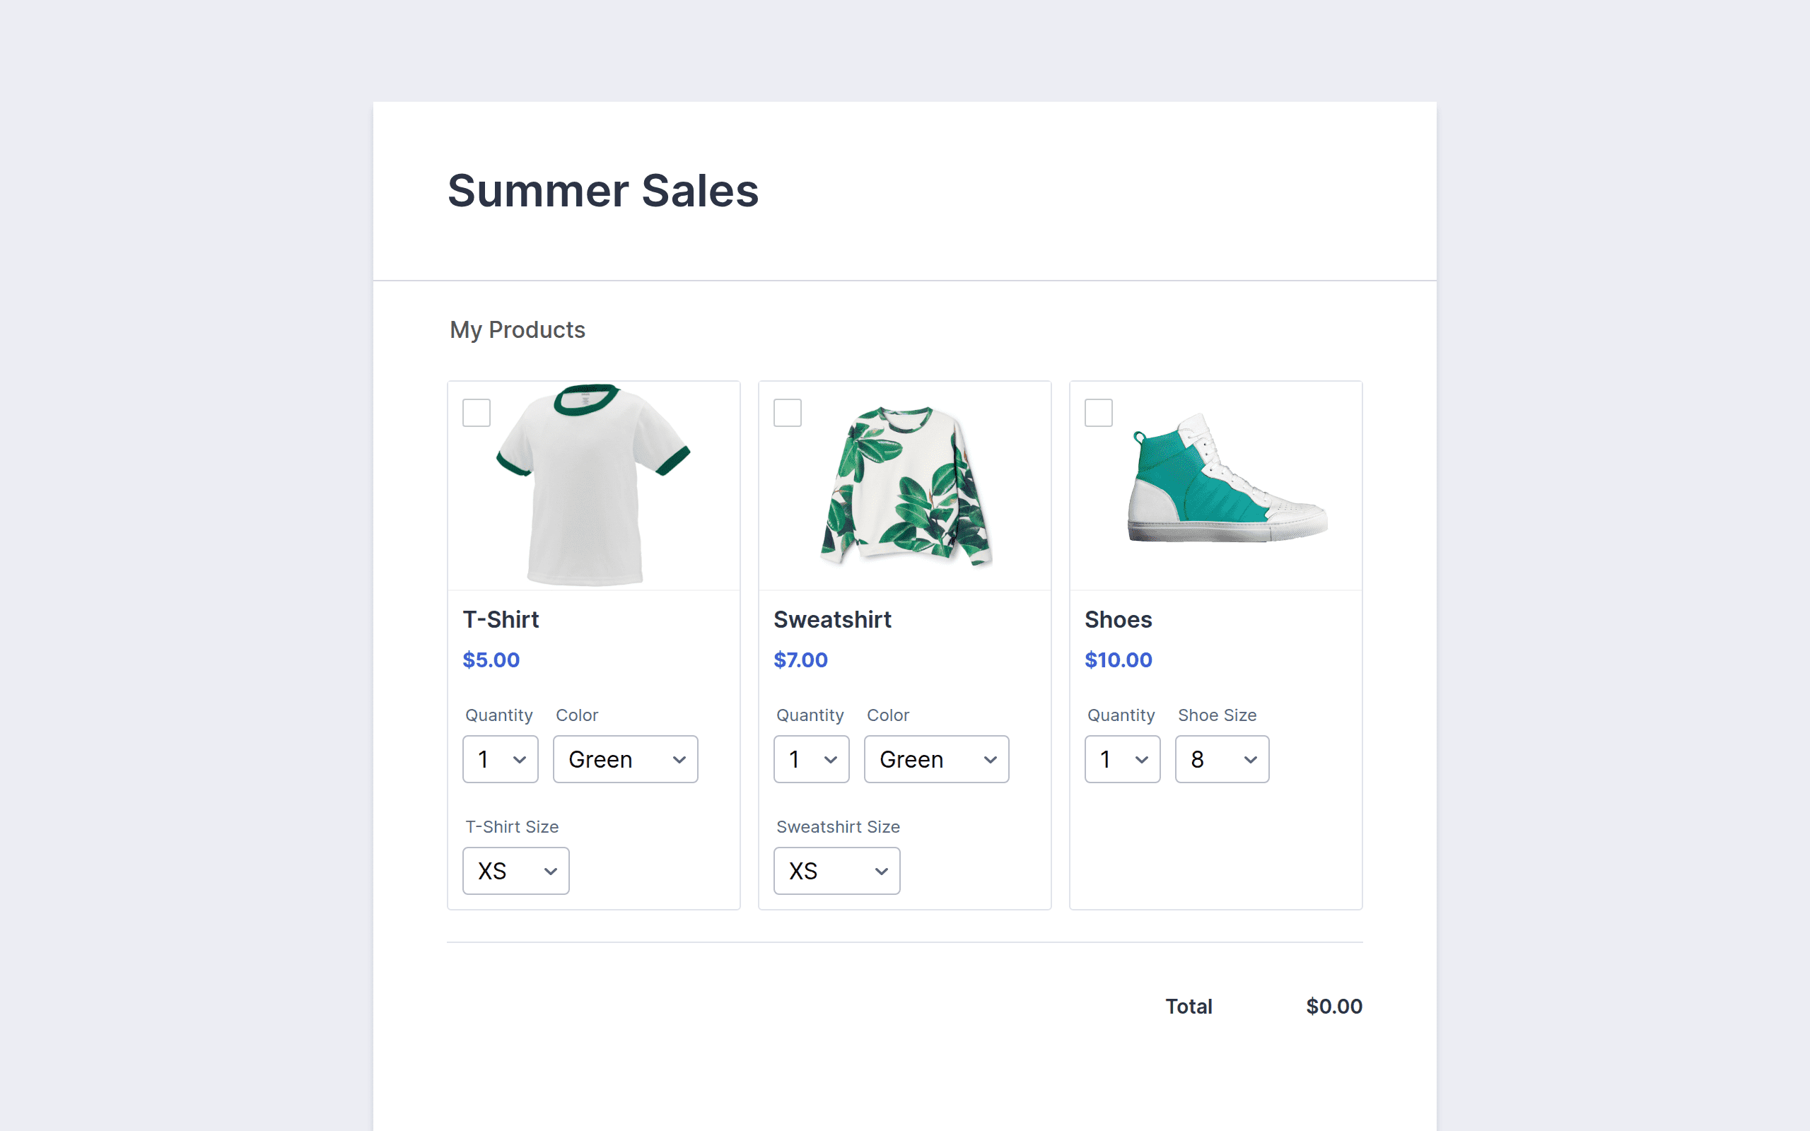Screen dimensions: 1810x1131
Task: Click the Sweatshirt product title
Action: [832, 619]
